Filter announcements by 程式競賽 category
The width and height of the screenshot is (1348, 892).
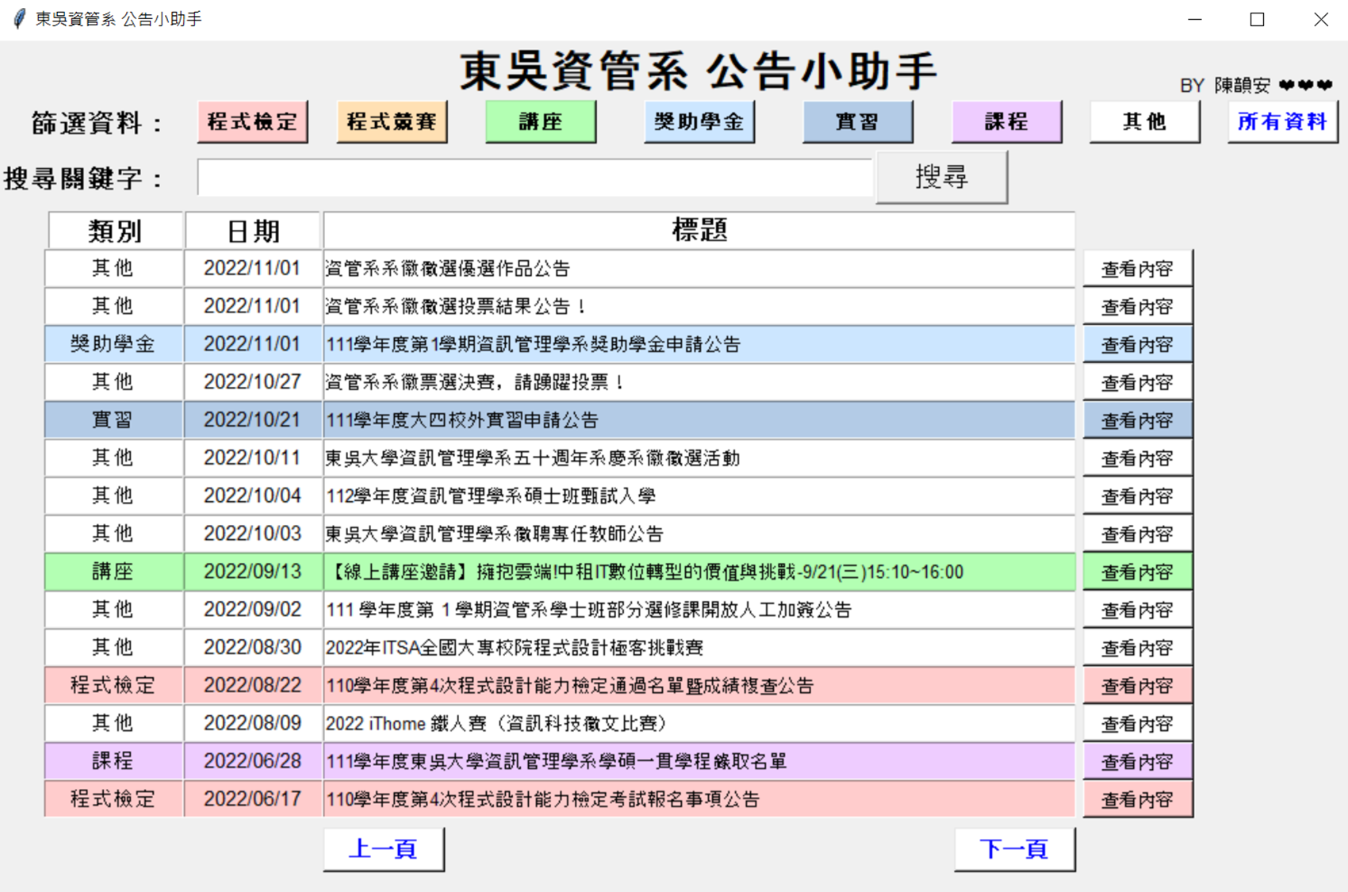(x=392, y=121)
